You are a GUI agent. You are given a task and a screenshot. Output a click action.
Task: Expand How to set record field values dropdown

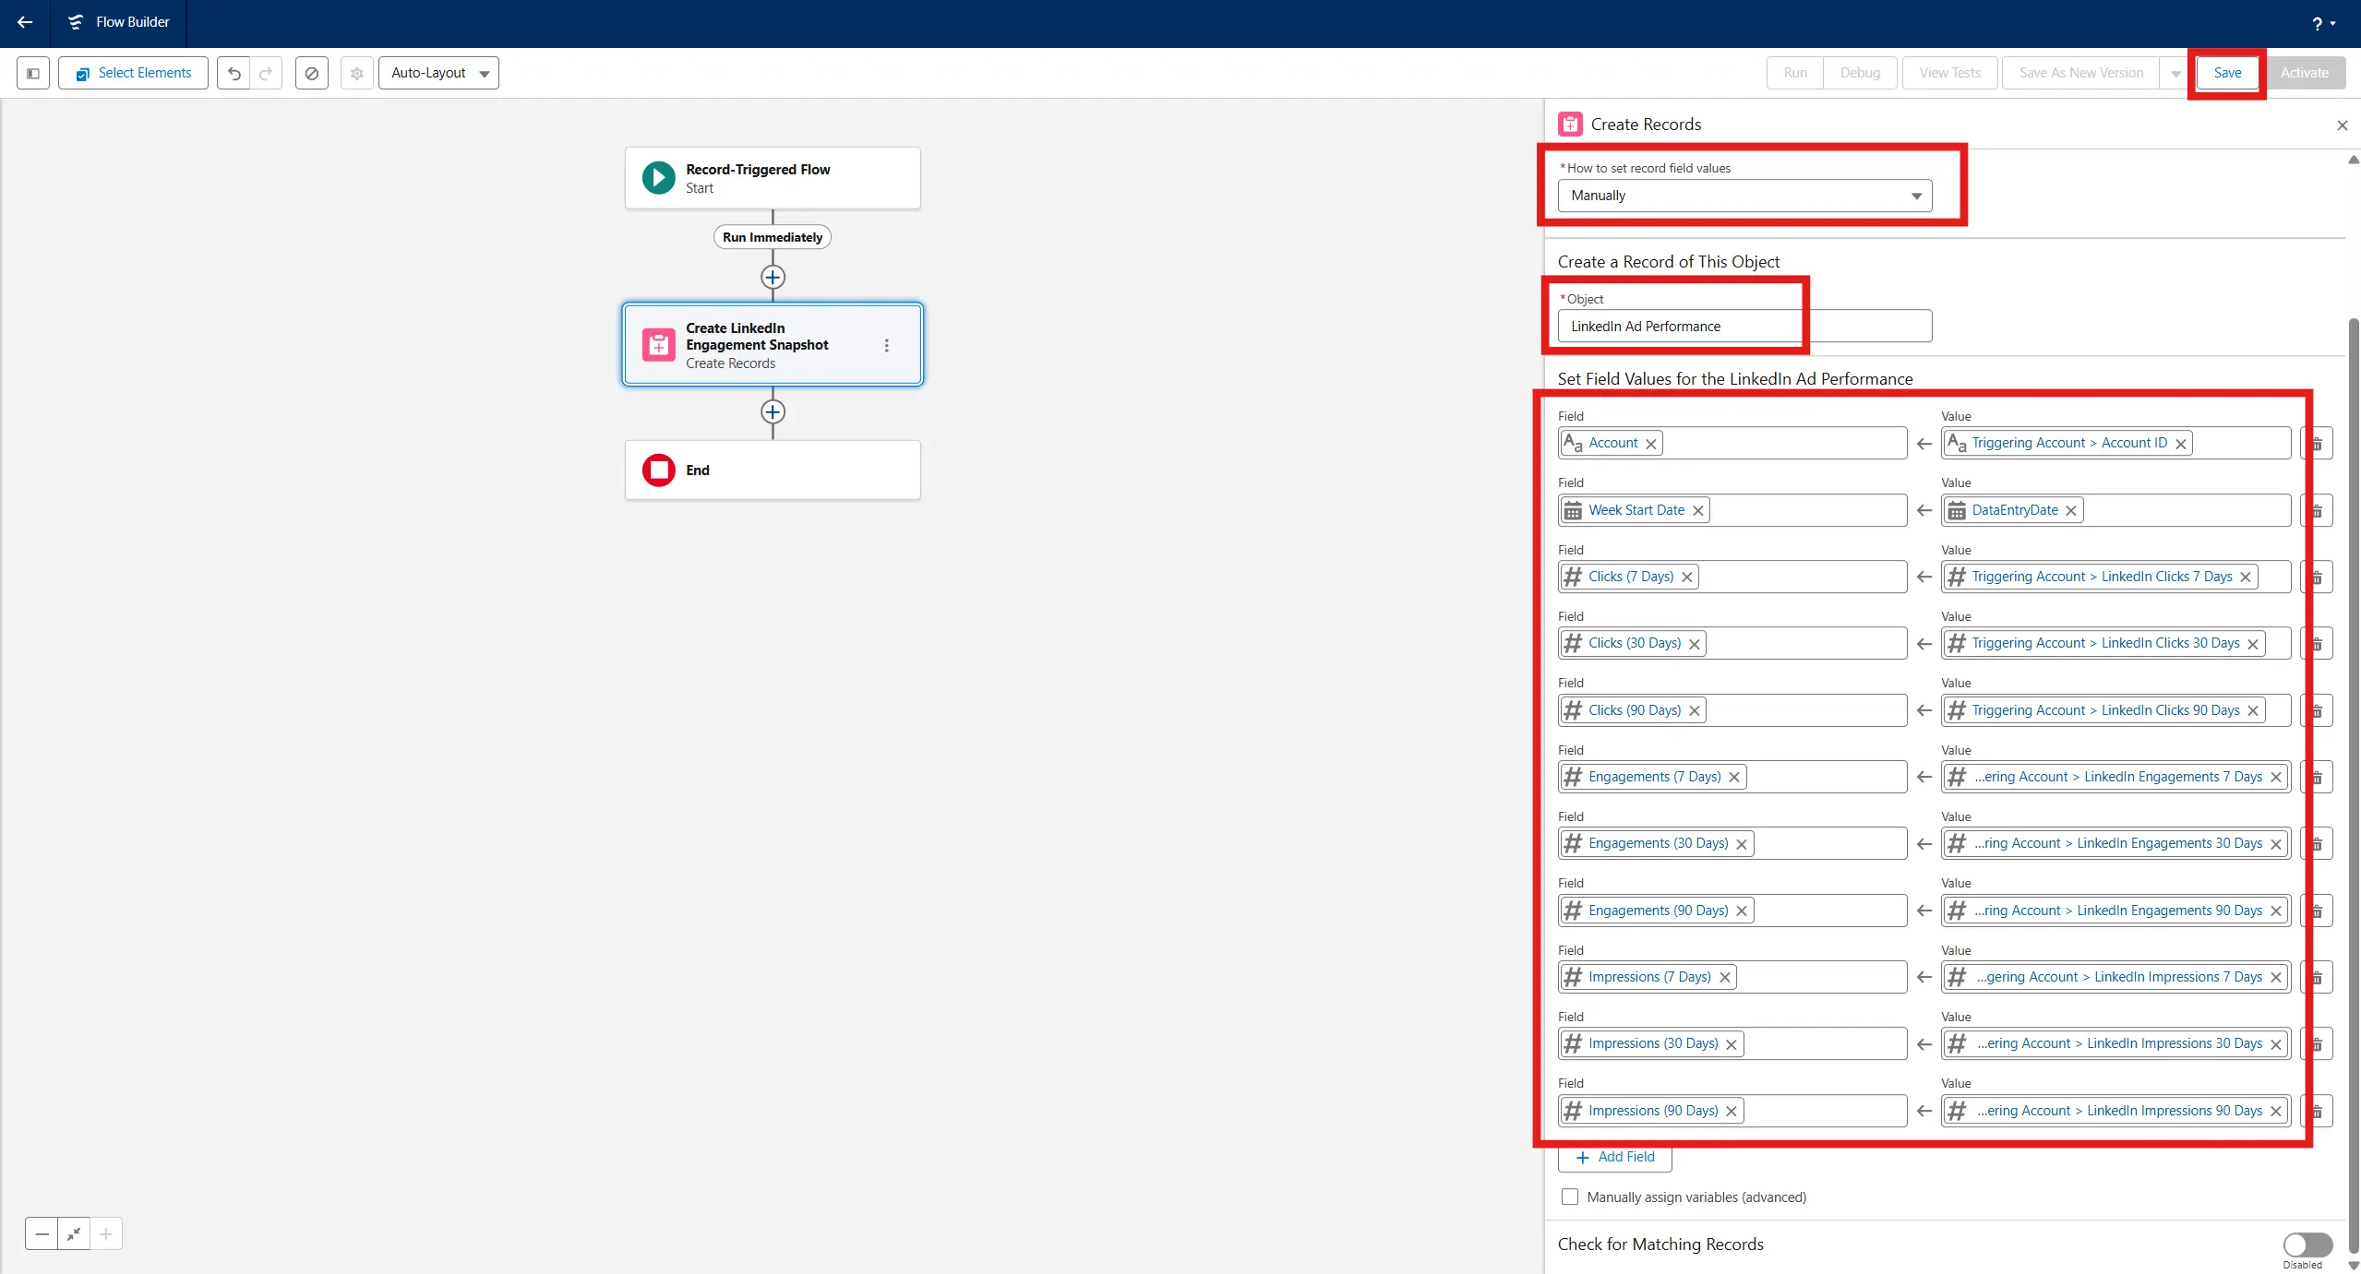[1744, 196]
